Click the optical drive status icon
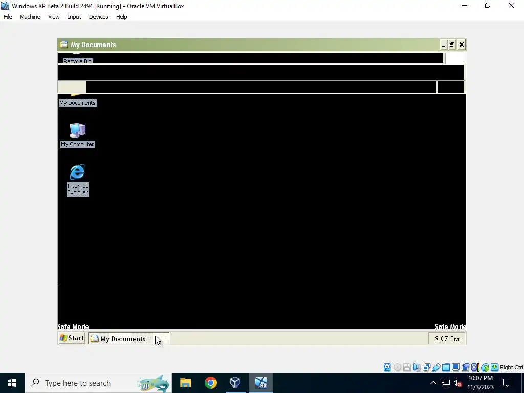This screenshot has height=393, width=524. pos(397,367)
